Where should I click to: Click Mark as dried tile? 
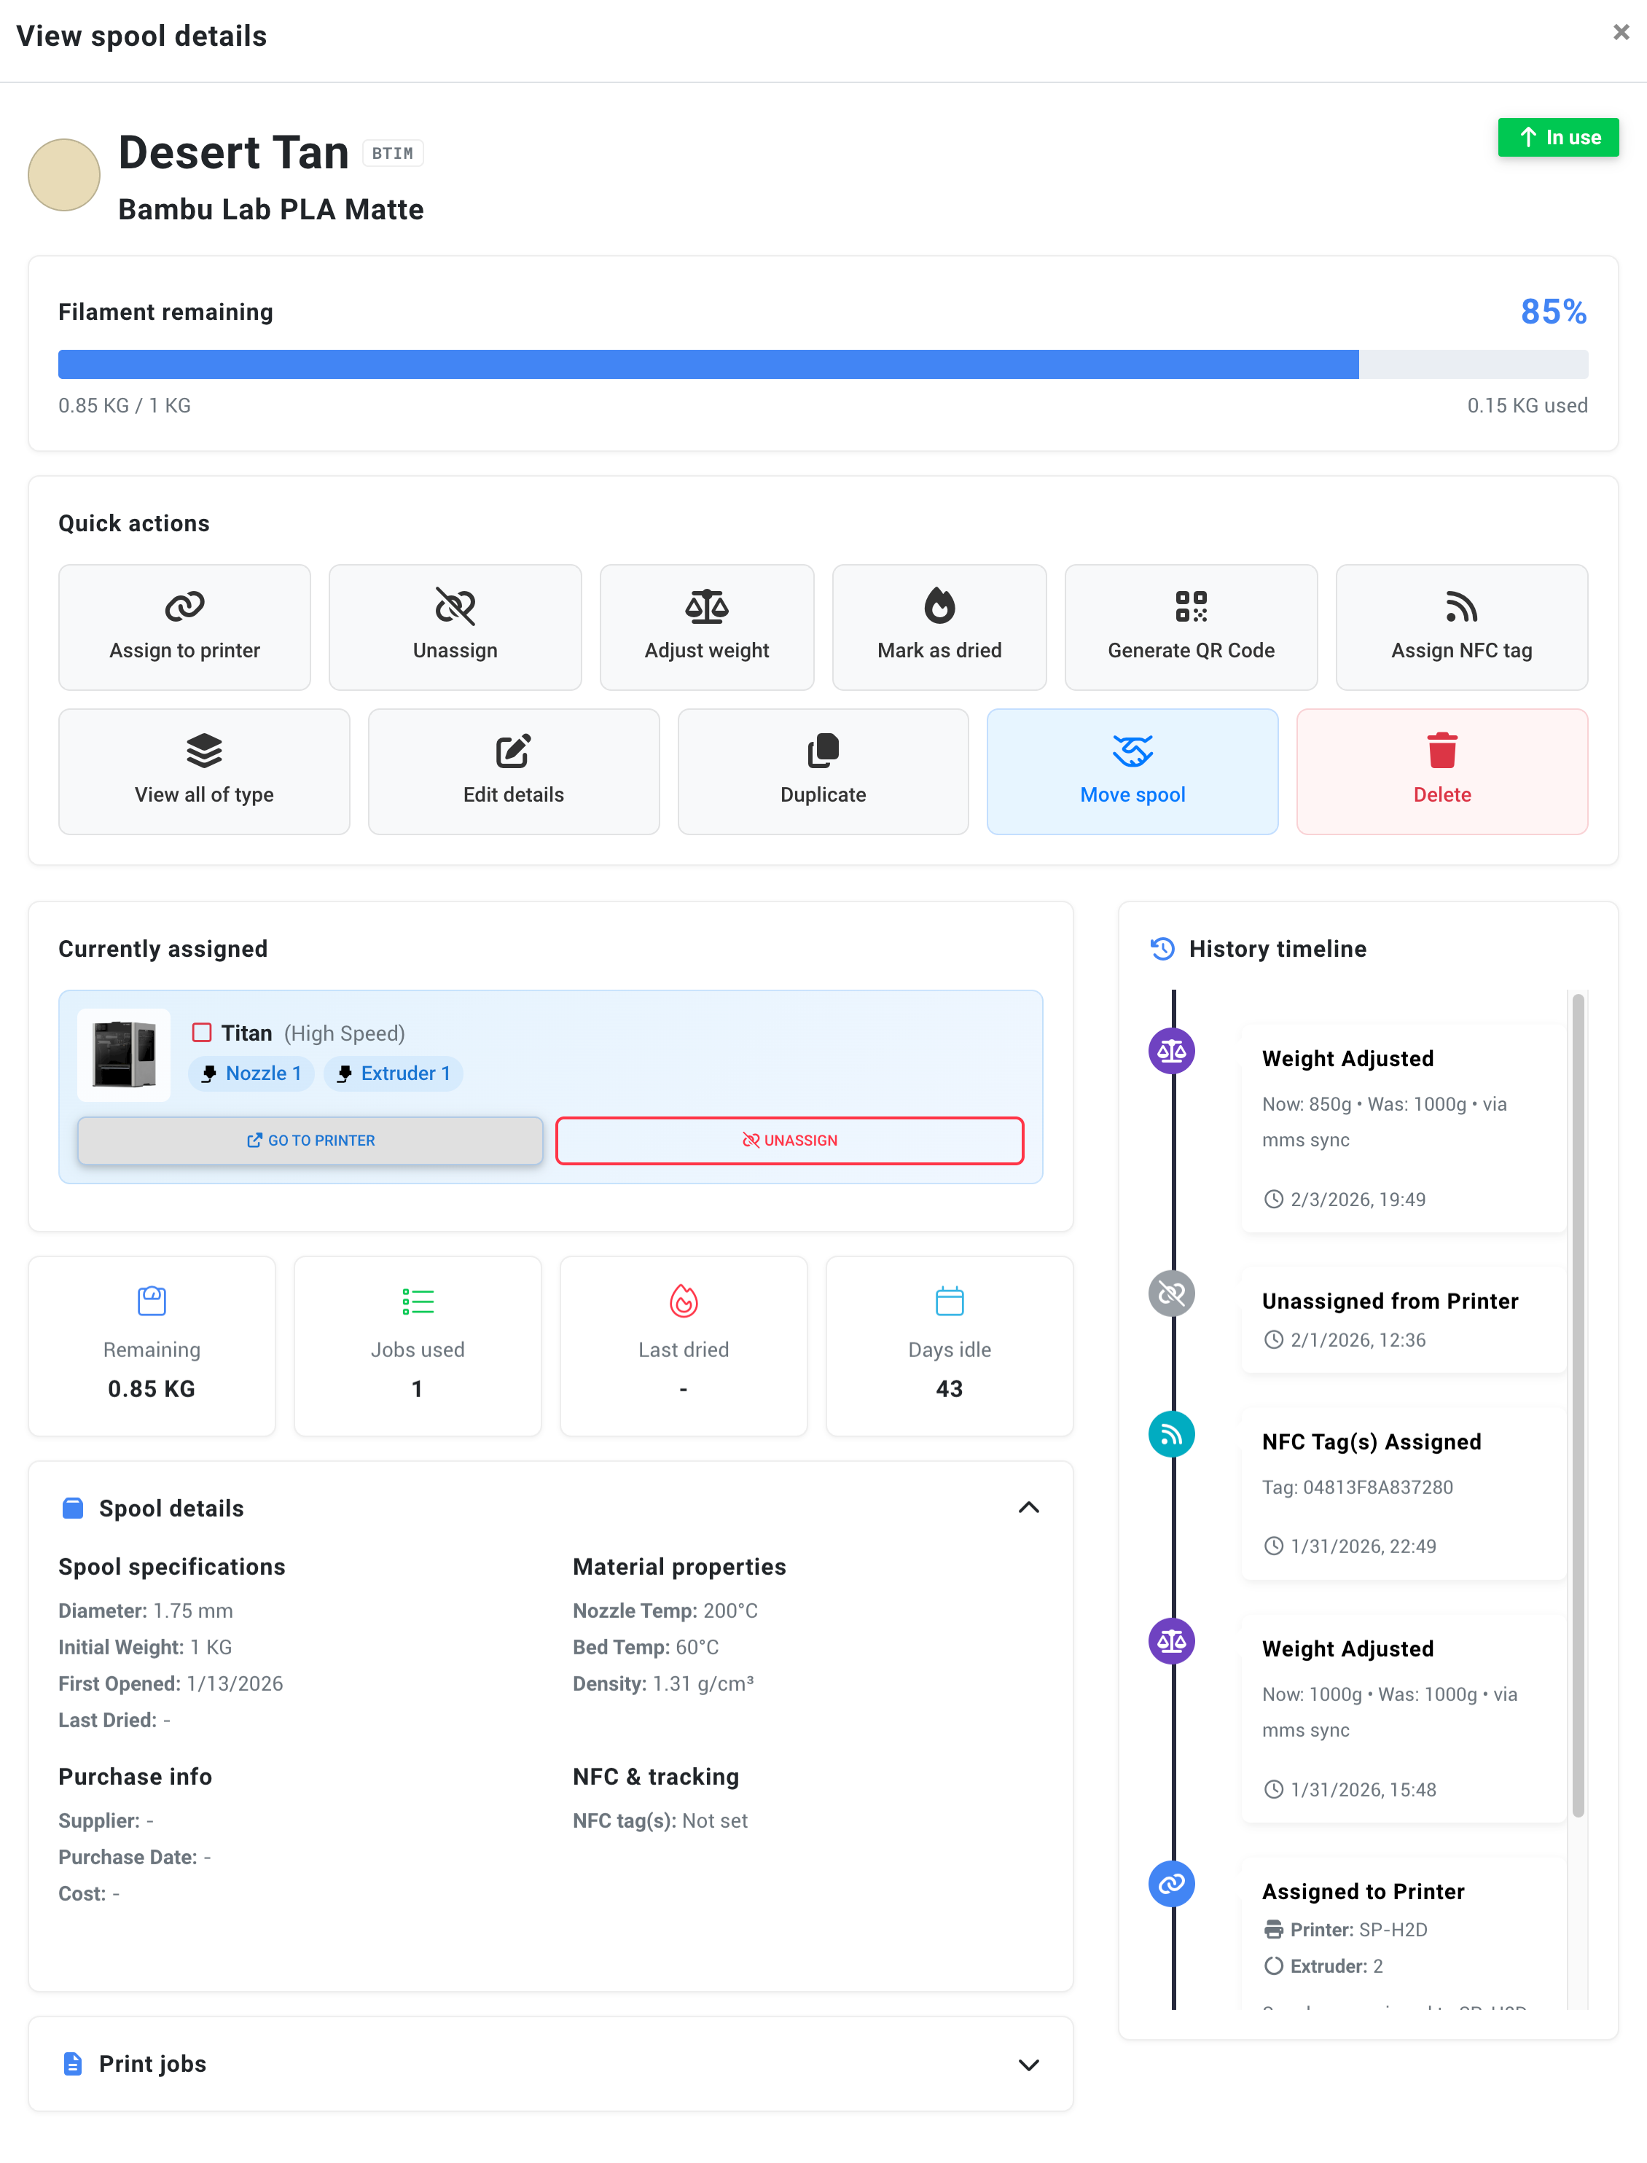(x=939, y=627)
